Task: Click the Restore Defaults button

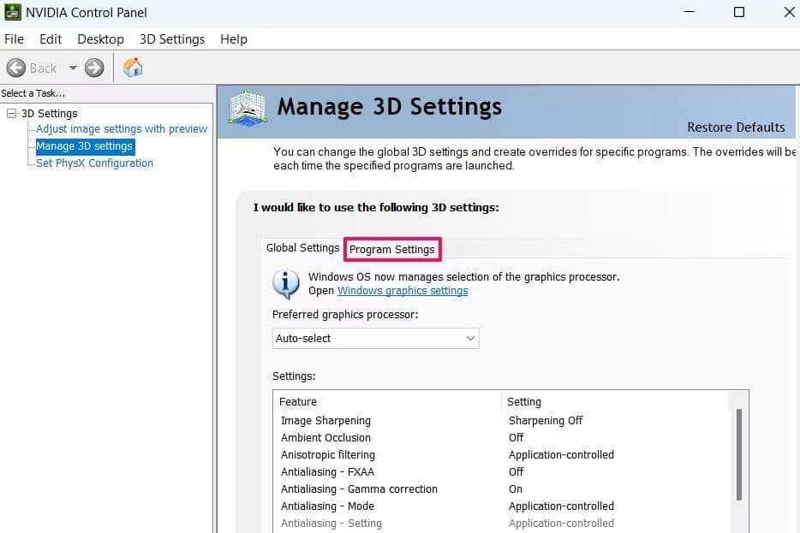Action: 736,127
